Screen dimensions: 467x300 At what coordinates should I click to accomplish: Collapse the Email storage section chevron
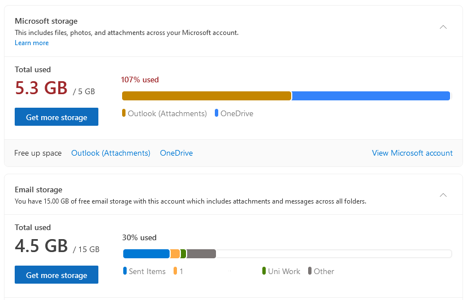click(443, 195)
